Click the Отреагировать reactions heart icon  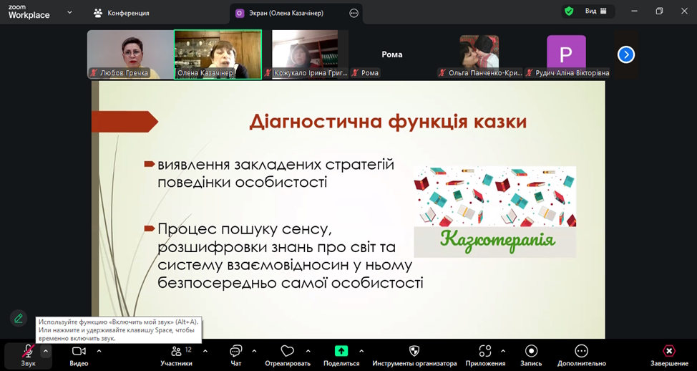click(288, 352)
